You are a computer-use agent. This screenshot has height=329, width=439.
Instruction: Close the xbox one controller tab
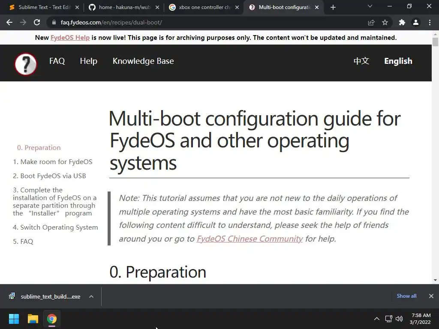pos(237,7)
